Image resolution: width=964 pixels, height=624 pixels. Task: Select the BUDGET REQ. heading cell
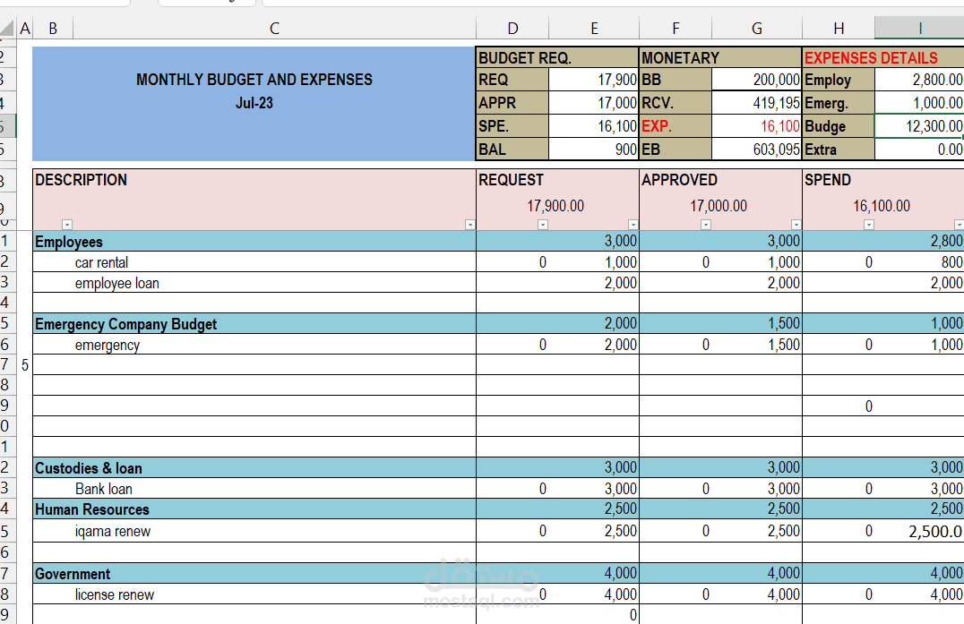coord(557,57)
